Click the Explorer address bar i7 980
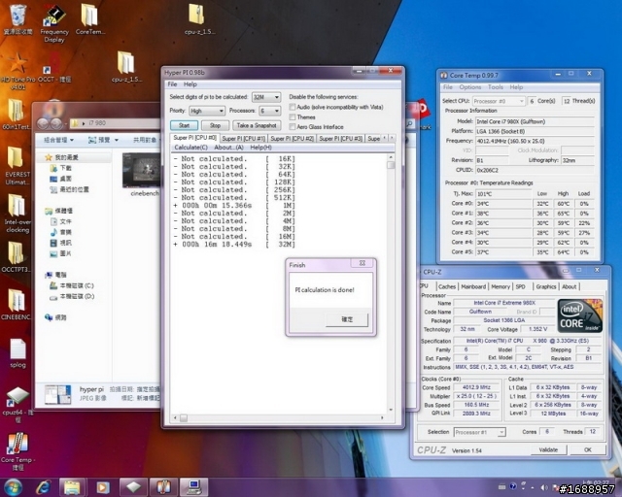This screenshot has height=497, width=622. (115, 123)
